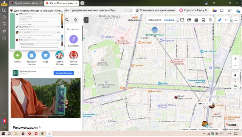This screenshot has height=137, width=242.
Task: Open browser settings menu lines
Action: click(214, 3)
